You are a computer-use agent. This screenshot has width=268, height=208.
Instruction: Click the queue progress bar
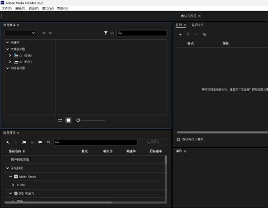point(222,133)
